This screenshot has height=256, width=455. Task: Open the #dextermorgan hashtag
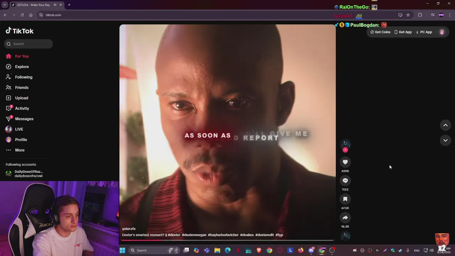(x=194, y=235)
